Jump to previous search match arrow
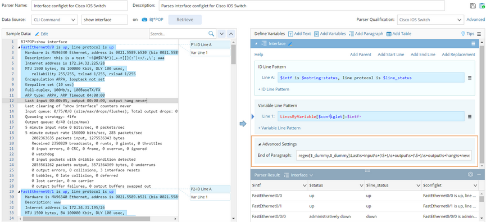 click(x=231, y=34)
